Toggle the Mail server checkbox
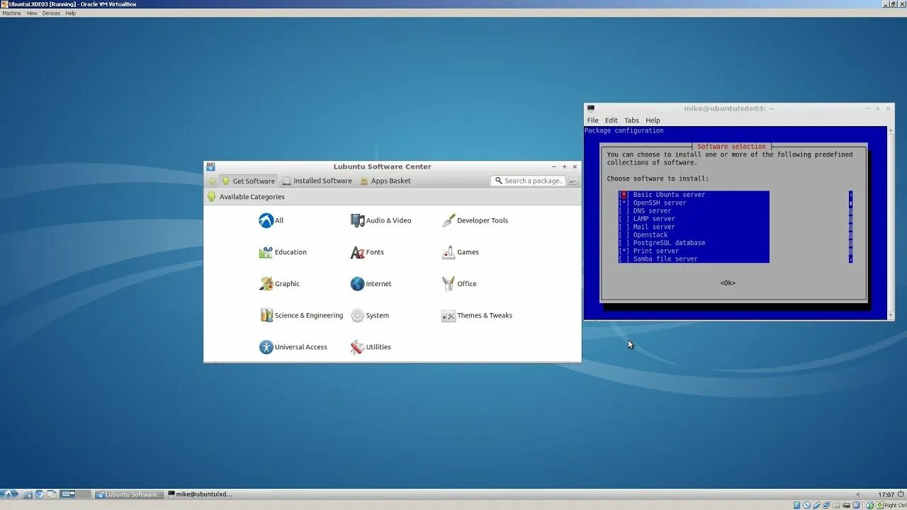The height and width of the screenshot is (510, 907). (x=624, y=227)
